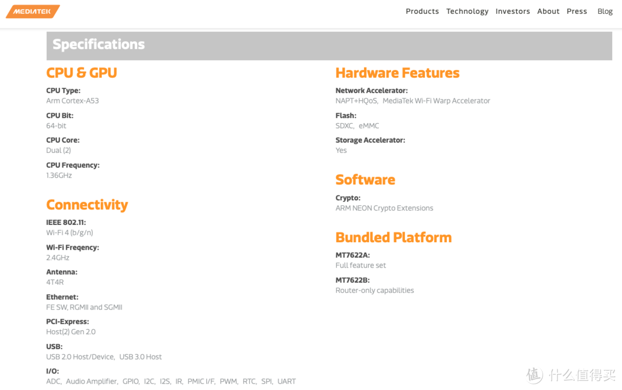Click the watermark badge icon at bottom right
The height and width of the screenshot is (390, 622).
pyautogui.click(x=534, y=375)
